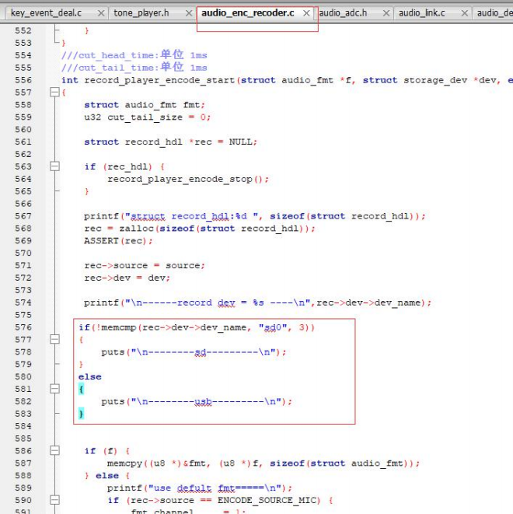
Task: Click line number 568 in the gutter
Action: coord(23,228)
